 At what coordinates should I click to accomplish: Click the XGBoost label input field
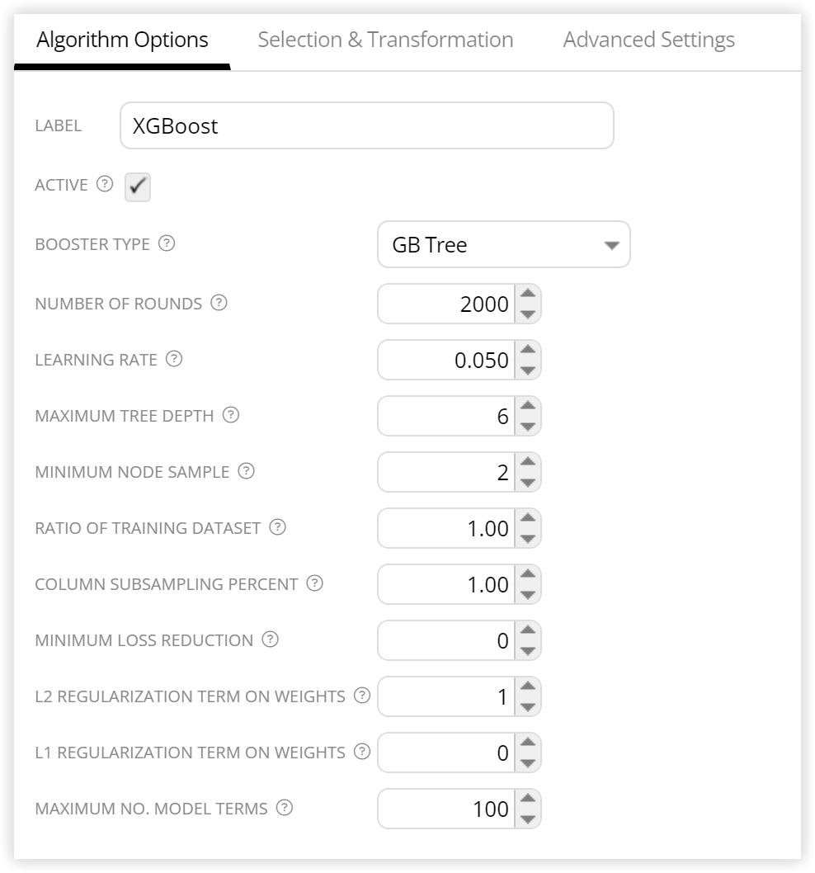[x=367, y=125]
